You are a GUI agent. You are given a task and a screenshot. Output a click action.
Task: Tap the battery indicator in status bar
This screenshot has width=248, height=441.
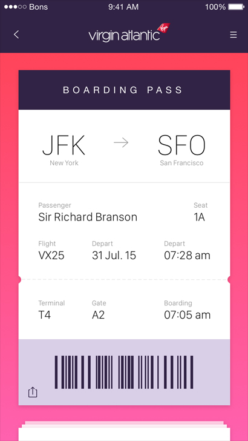236,7
